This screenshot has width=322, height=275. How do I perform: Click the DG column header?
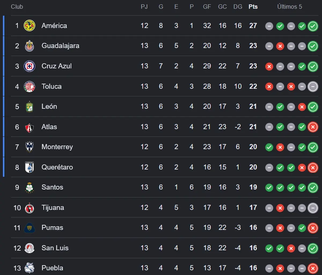pyautogui.click(x=238, y=7)
